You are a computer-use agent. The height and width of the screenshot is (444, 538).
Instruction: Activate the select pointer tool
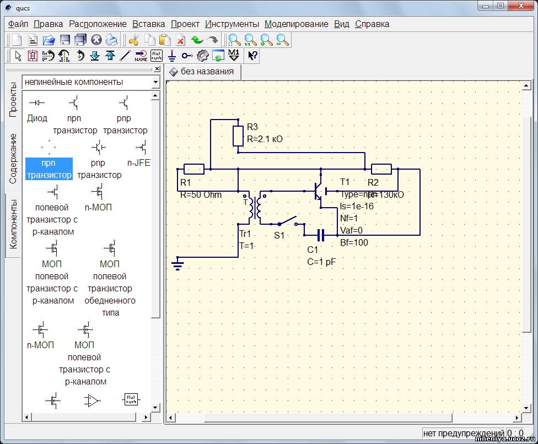(18, 56)
